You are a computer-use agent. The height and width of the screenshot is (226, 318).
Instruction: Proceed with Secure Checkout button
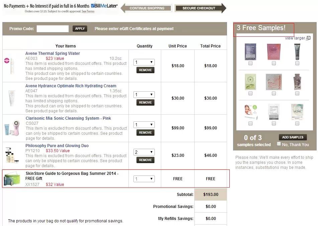tap(200, 8)
